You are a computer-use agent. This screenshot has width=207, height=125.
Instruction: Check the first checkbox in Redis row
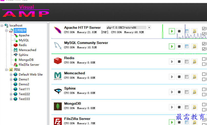(204, 59)
